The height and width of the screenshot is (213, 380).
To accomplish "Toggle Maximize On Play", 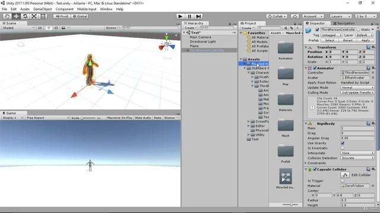I will (x=120, y=118).
